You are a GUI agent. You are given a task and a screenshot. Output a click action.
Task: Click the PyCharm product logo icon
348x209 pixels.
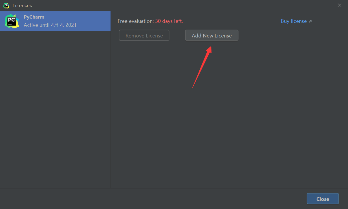(x=12, y=21)
